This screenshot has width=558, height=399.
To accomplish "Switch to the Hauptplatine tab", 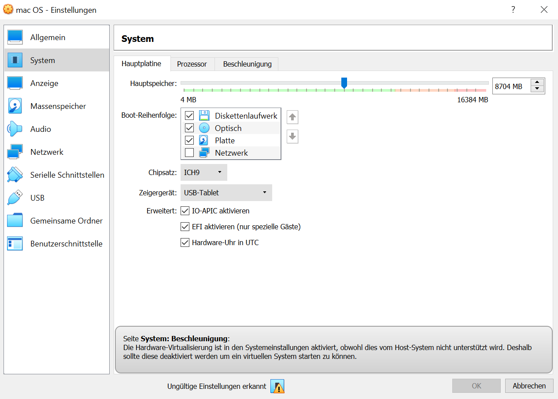I will pyautogui.click(x=141, y=64).
